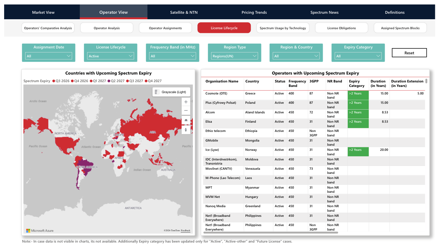This screenshot has width=438, height=246.
Task: Open Assigned Spectrum Blocks page
Action: [x=400, y=28]
